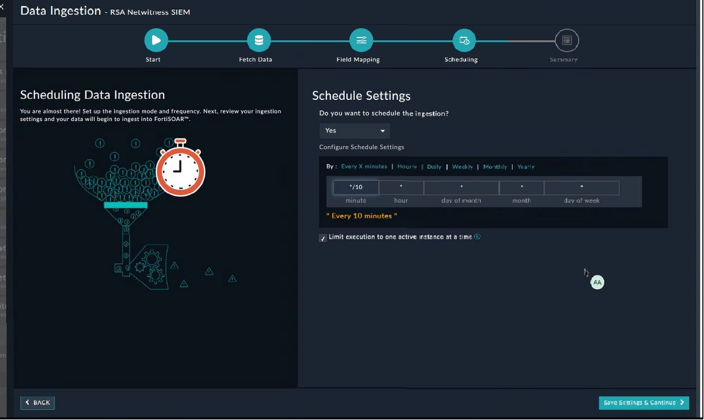Screen dimensions: 704x420
Task: Click the Fetch Data database icon
Action: point(259,40)
